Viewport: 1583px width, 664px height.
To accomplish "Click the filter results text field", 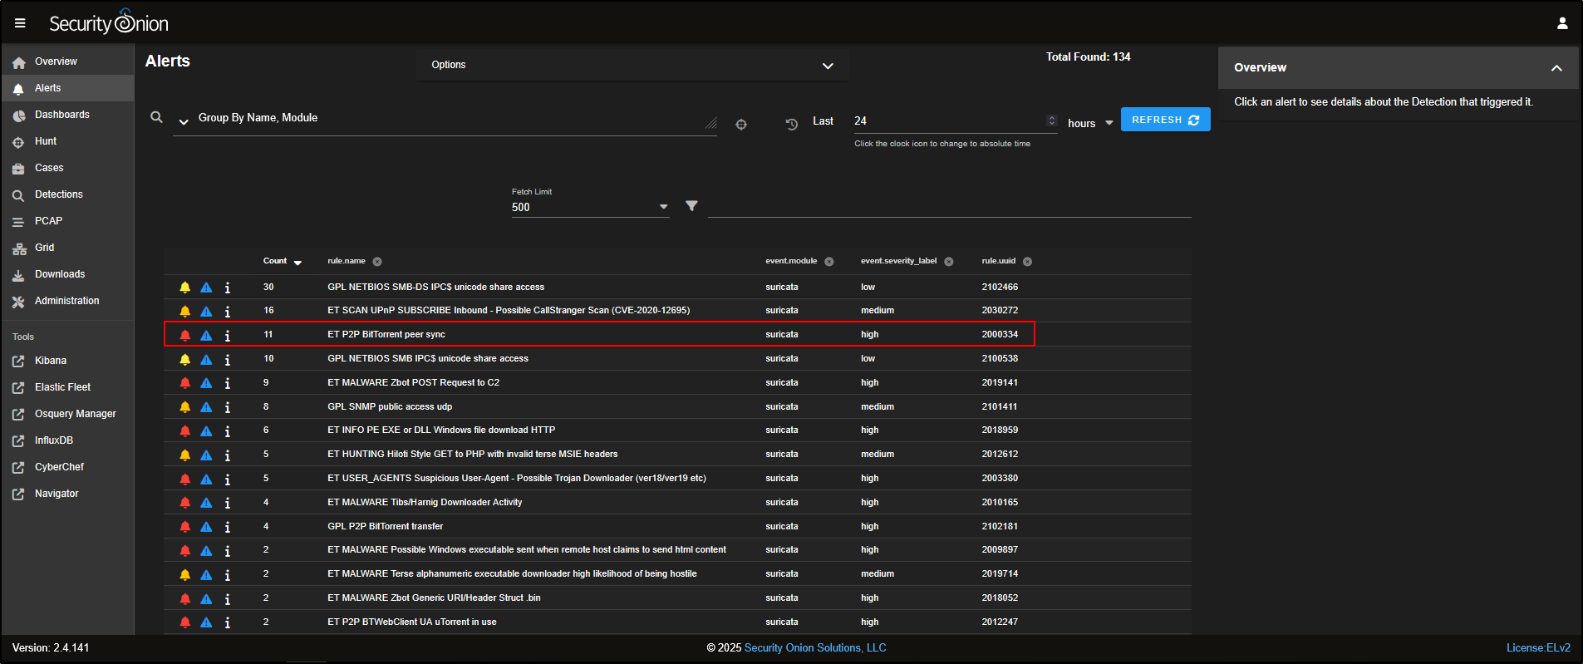I will tap(949, 206).
